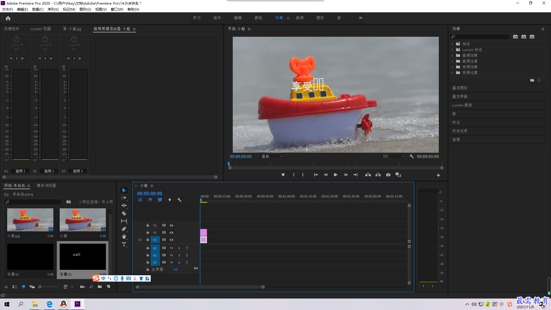Select the Hand tool
Image resolution: width=551 pixels, height=310 pixels.
pos(124,237)
